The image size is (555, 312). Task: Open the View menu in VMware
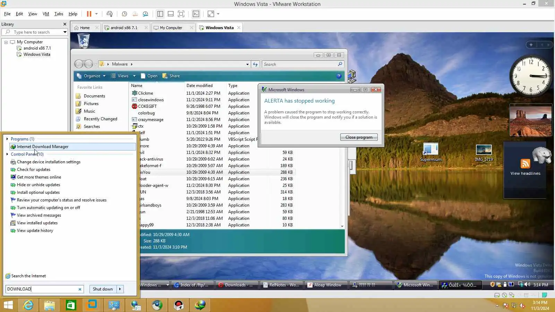click(33, 14)
